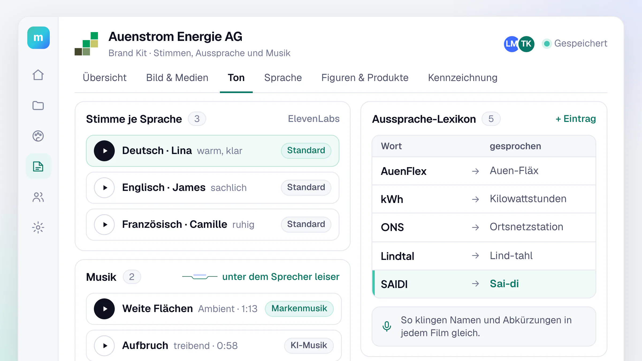
Task: Click the 'Lind-tahl' pronunciation
Action: tap(511, 256)
